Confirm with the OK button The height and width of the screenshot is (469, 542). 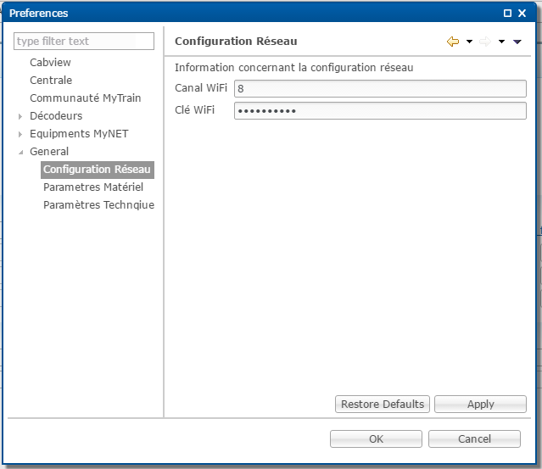[376, 439]
